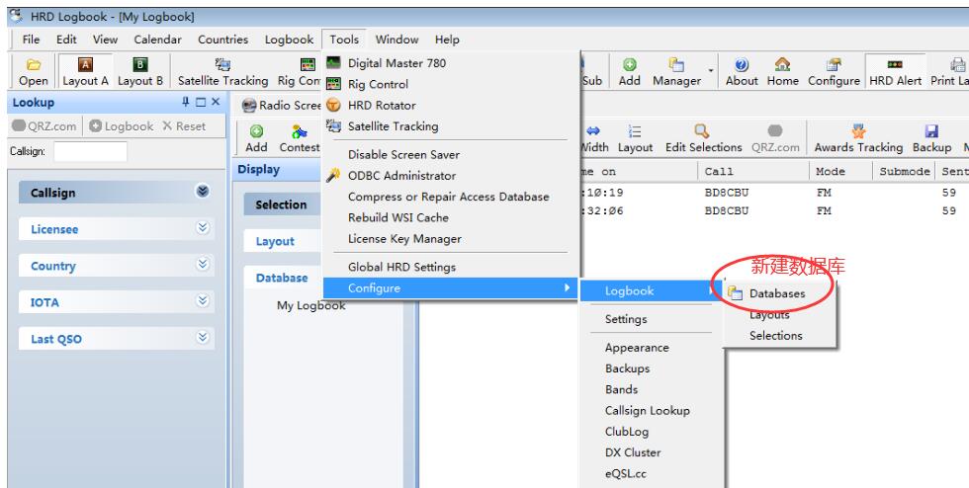
Task: Click the Backup toolbar icon
Action: (931, 138)
